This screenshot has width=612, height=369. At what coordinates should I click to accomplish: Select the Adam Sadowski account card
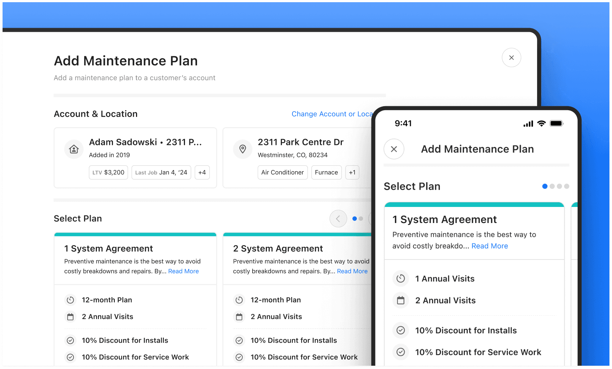(x=135, y=158)
